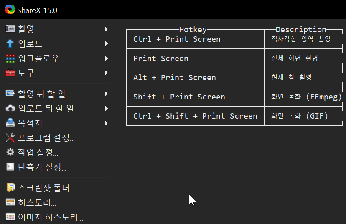Click the blue upload arrow icon
The image size is (346, 224).
tap(10, 43)
